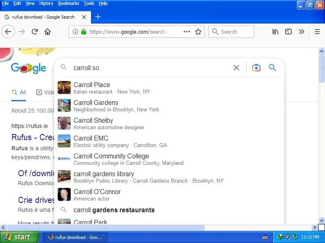Show site information via the info icon
The width and height of the screenshot is (325, 243).
pyautogui.click(x=76, y=32)
